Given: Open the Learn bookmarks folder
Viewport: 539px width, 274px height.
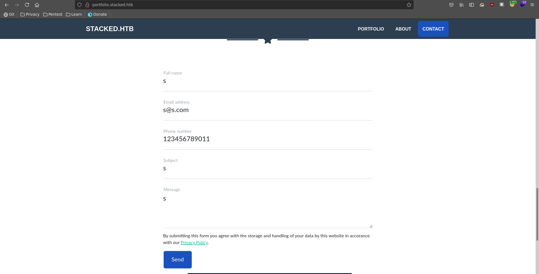Looking at the screenshot, I should [x=74, y=14].
